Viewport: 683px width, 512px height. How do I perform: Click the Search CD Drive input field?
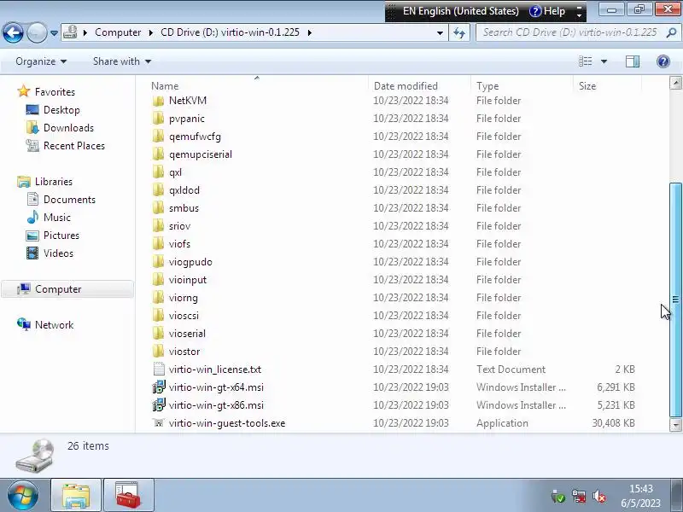(x=569, y=32)
